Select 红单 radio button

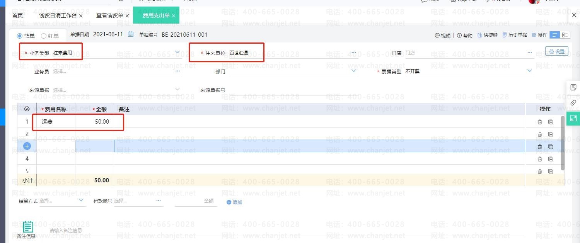(44, 36)
